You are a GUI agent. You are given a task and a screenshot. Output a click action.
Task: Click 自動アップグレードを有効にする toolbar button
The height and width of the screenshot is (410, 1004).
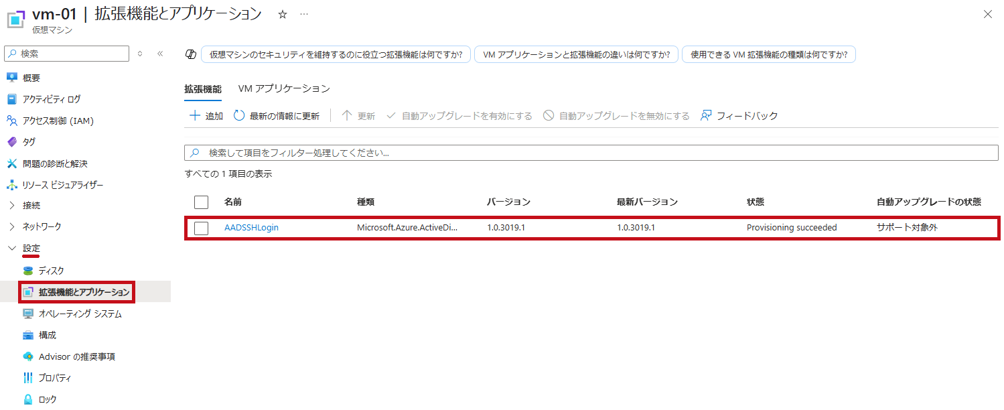click(459, 116)
